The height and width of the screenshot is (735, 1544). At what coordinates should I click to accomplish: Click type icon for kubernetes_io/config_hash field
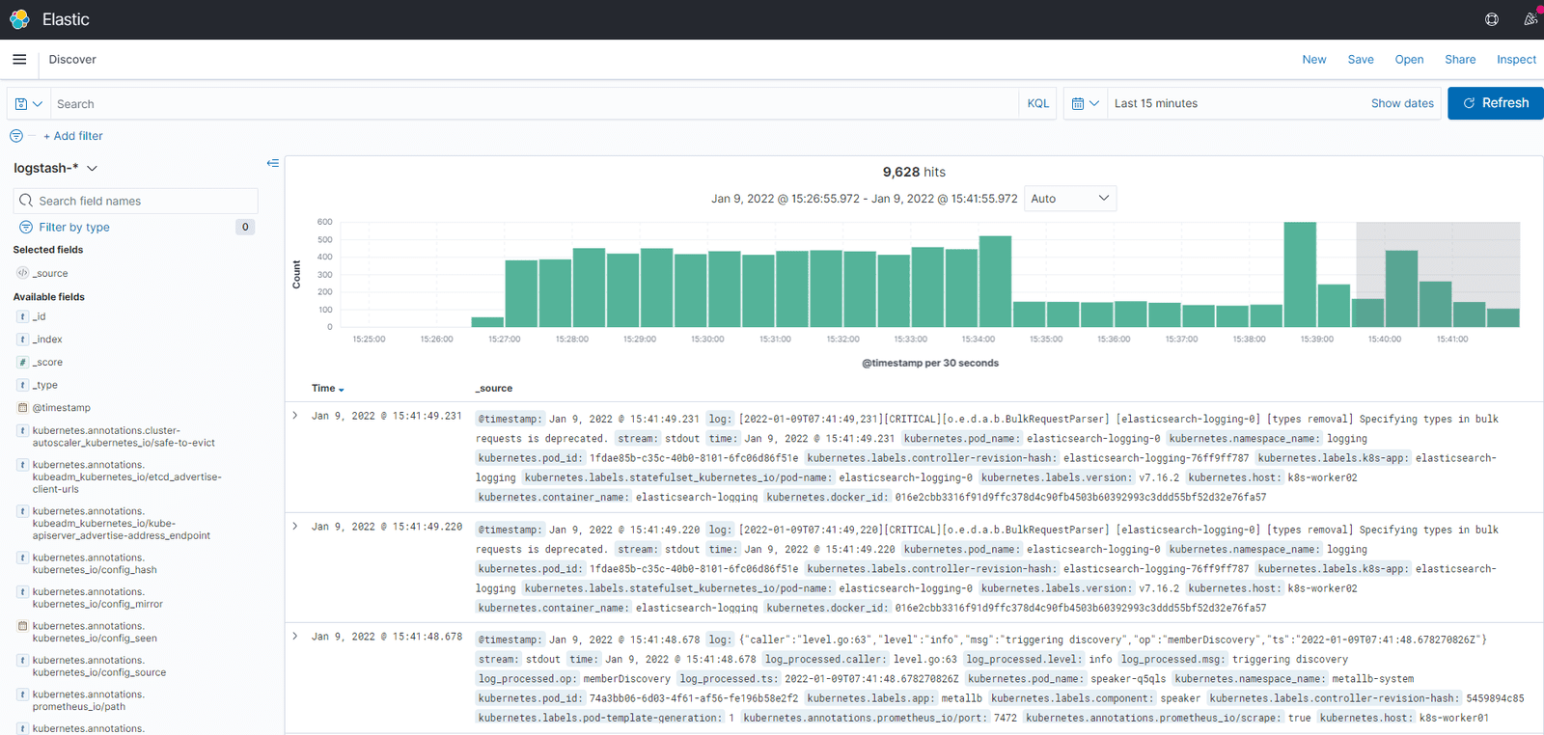pos(22,558)
